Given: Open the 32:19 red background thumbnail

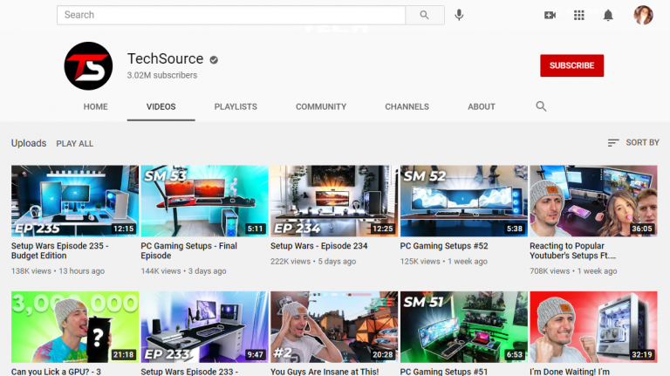Looking at the screenshot, I should 593,327.
